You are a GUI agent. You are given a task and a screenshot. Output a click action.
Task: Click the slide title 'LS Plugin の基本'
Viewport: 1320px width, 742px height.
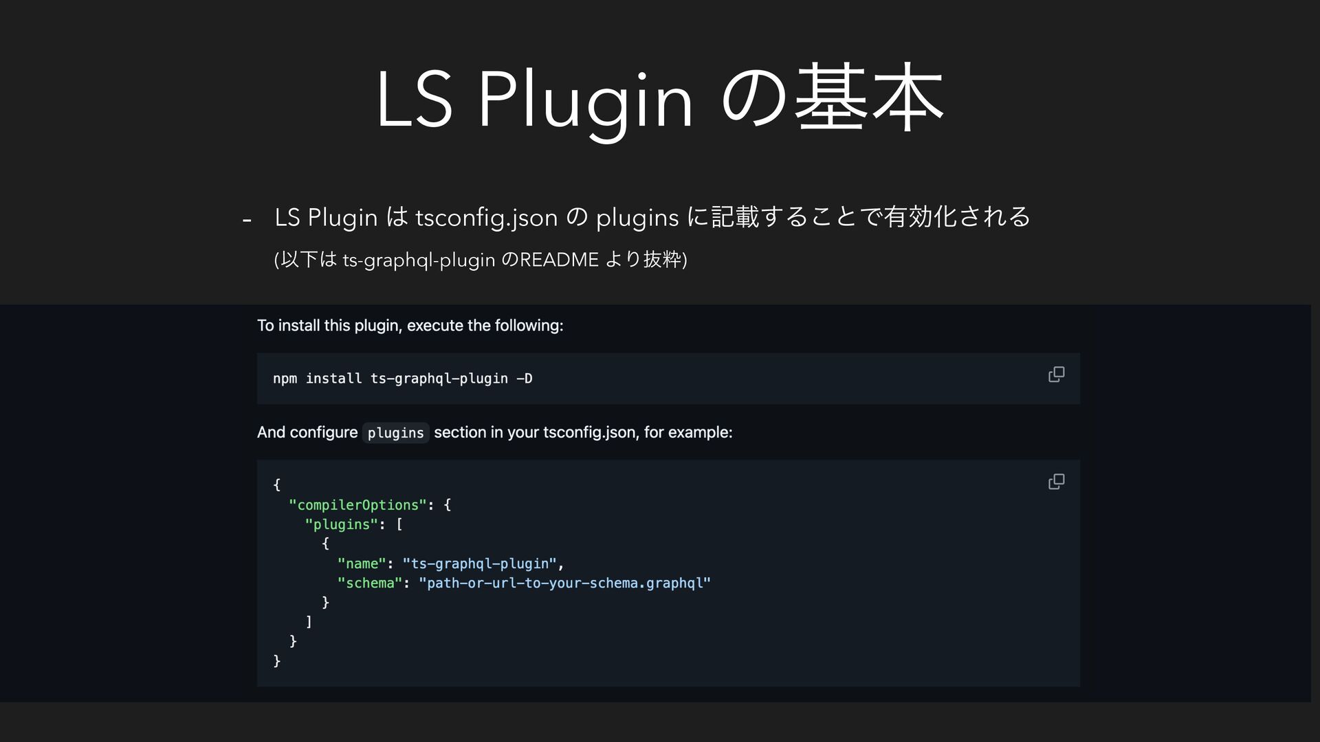[x=659, y=100]
